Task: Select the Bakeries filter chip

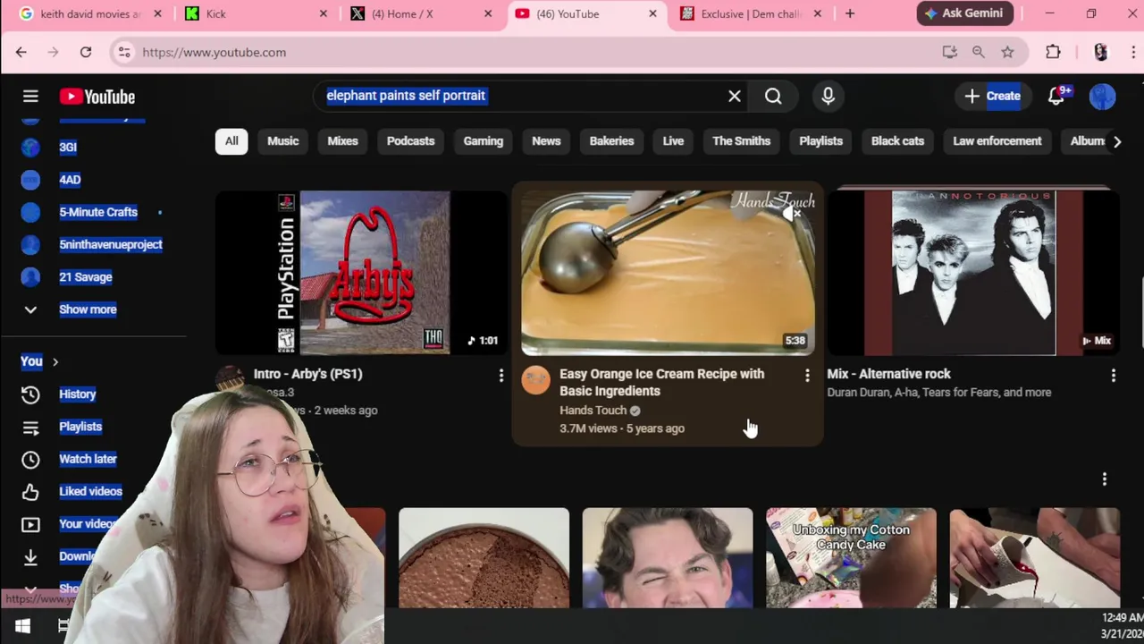Action: tap(611, 140)
